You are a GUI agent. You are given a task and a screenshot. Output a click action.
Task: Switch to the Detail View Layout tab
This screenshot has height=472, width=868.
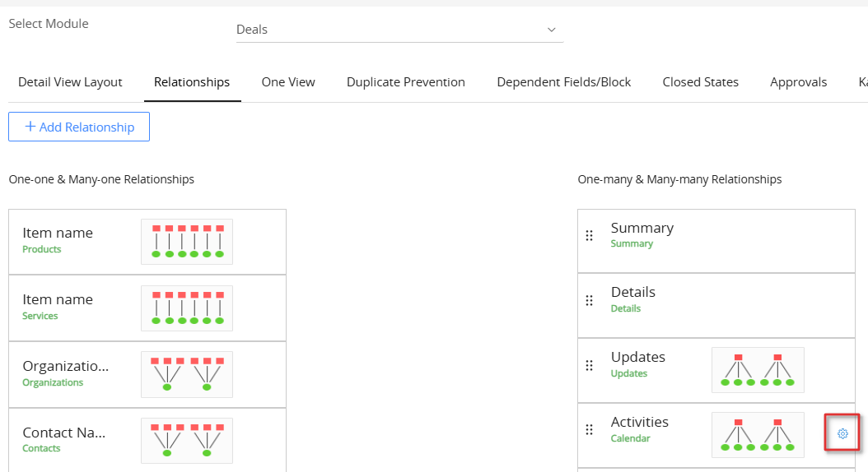[x=70, y=82]
